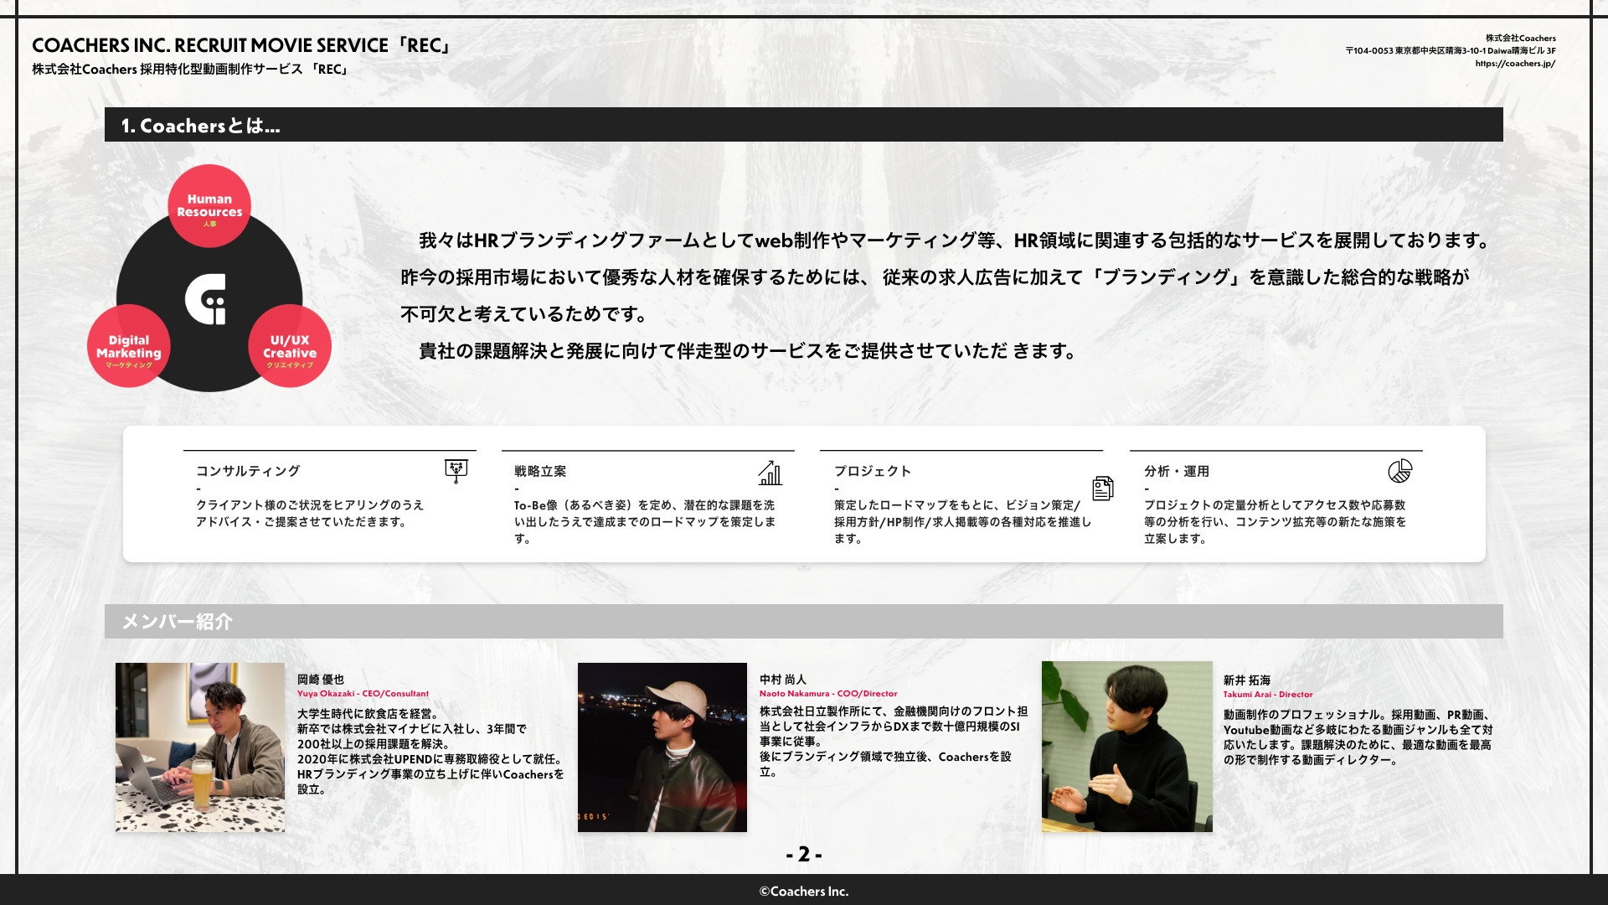1608x905 pixels.
Task: Select the UI/UX Creative circle badge
Action: pos(290,345)
